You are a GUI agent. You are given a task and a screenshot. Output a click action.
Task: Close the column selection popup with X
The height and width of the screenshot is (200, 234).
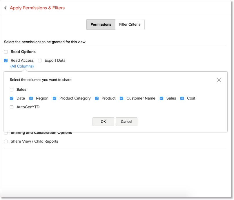219,80
